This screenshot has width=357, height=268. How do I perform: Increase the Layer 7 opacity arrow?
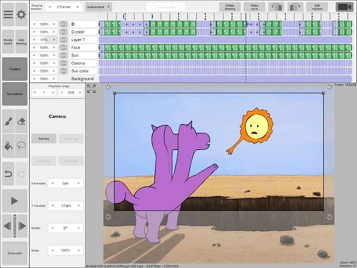(x=54, y=40)
